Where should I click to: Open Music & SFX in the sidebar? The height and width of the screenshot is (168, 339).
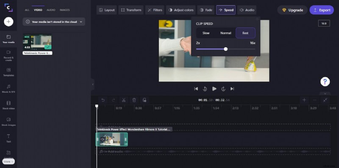(8, 89)
